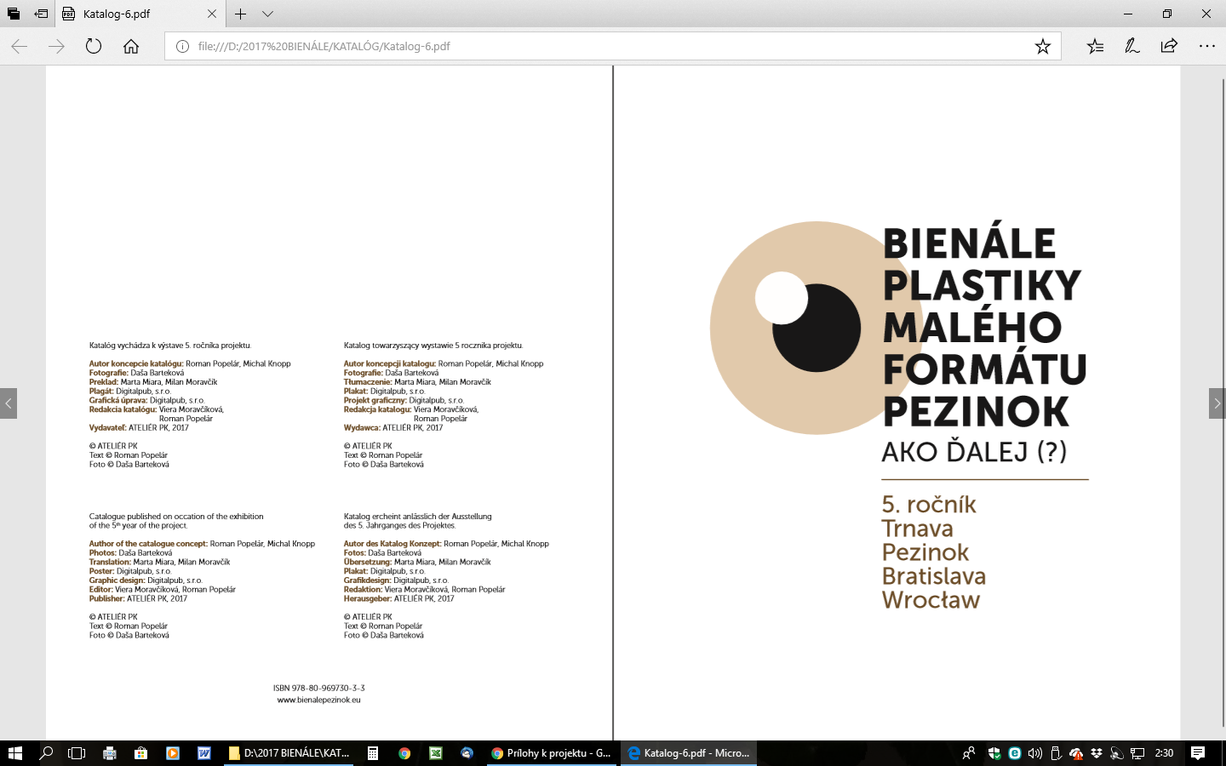
Task: Set these tabs aside
Action: [41, 14]
